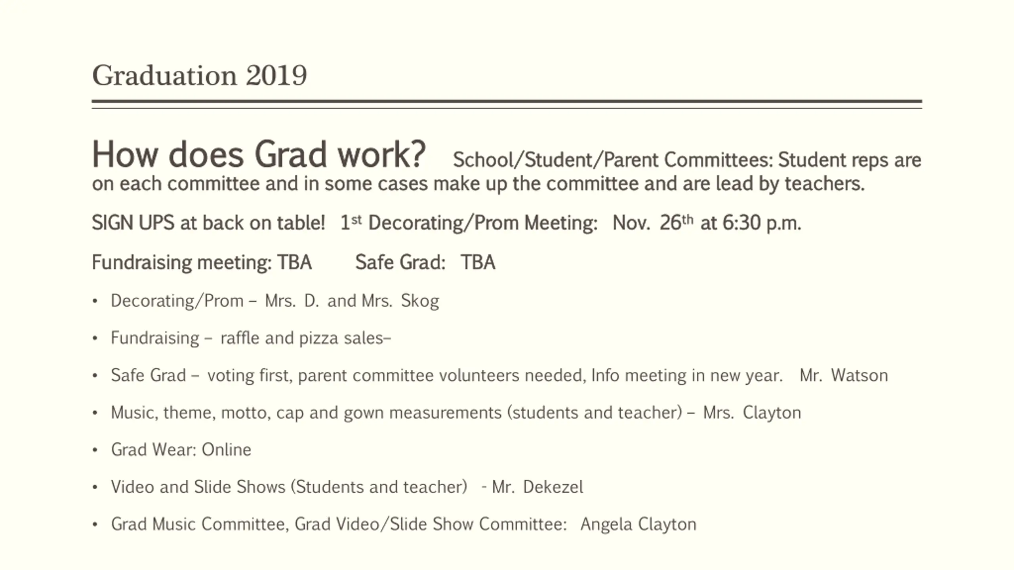Click the "School/Student/Parent Committees" text
The width and height of the screenshot is (1014, 570).
pyautogui.click(x=612, y=160)
